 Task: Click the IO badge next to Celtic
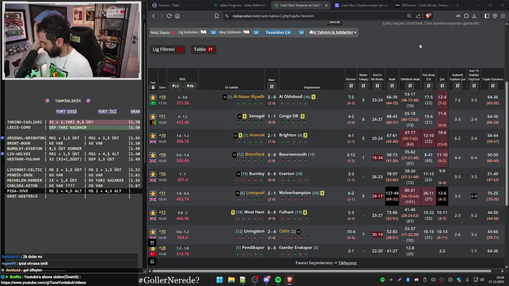(x=298, y=232)
